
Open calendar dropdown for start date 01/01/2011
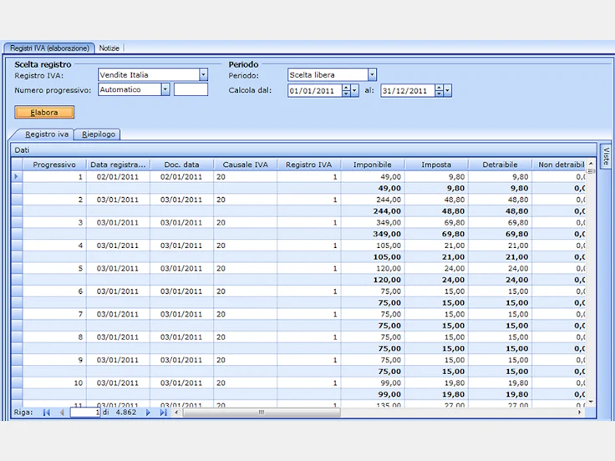tap(354, 90)
